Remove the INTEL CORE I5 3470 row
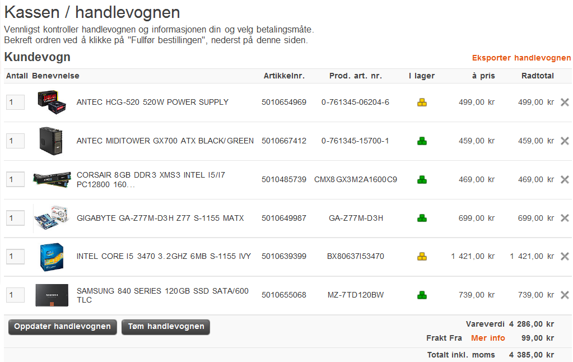The height and width of the screenshot is (362, 573). pyautogui.click(x=565, y=256)
